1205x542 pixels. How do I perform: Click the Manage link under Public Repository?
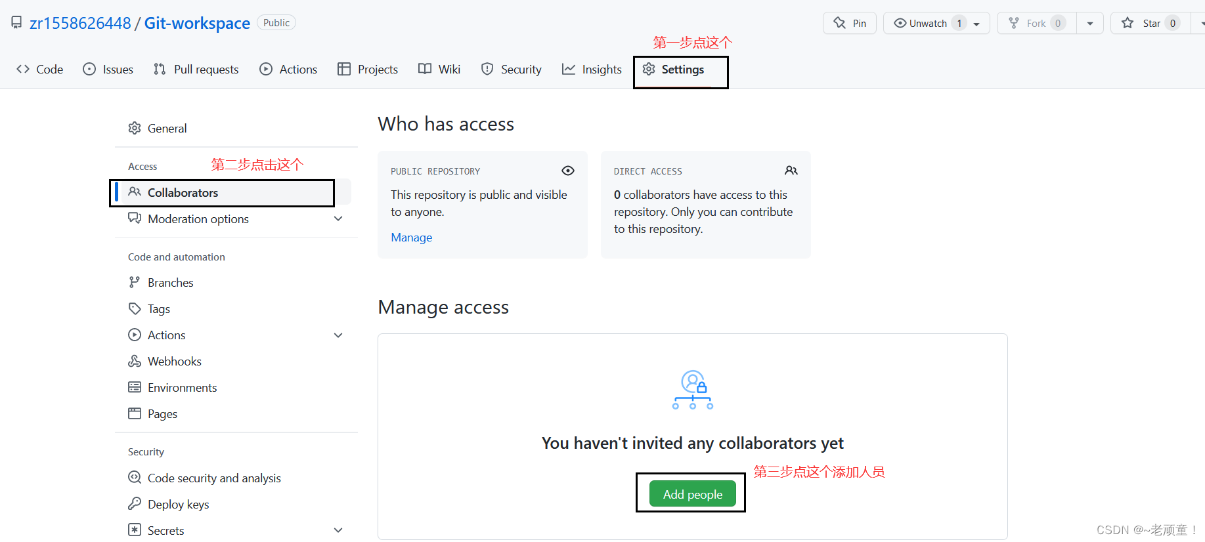(x=412, y=238)
